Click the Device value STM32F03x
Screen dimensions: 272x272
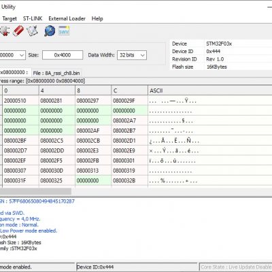tap(219, 44)
